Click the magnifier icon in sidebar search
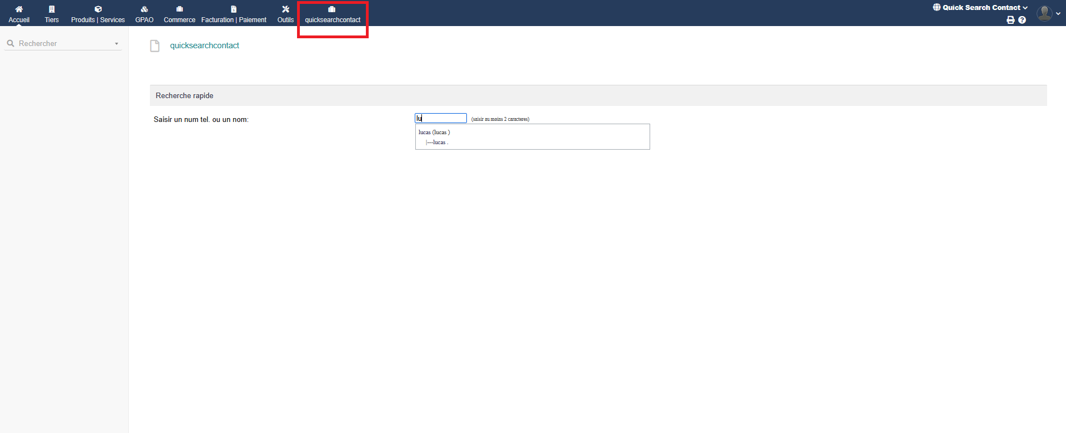Viewport: 1066px width, 433px height. click(11, 43)
